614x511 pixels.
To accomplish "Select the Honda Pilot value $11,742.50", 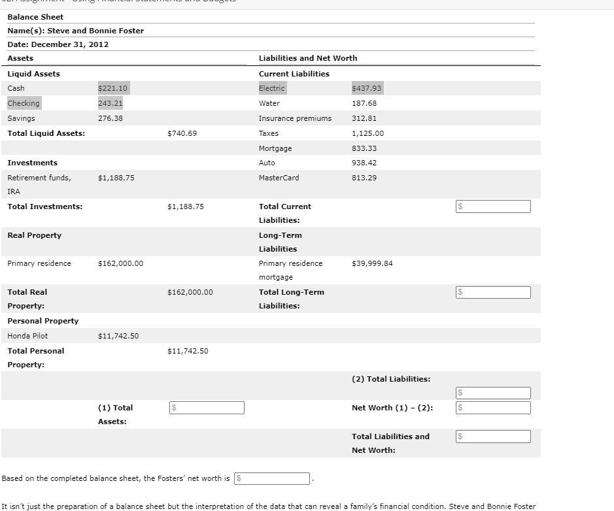I will (x=118, y=336).
